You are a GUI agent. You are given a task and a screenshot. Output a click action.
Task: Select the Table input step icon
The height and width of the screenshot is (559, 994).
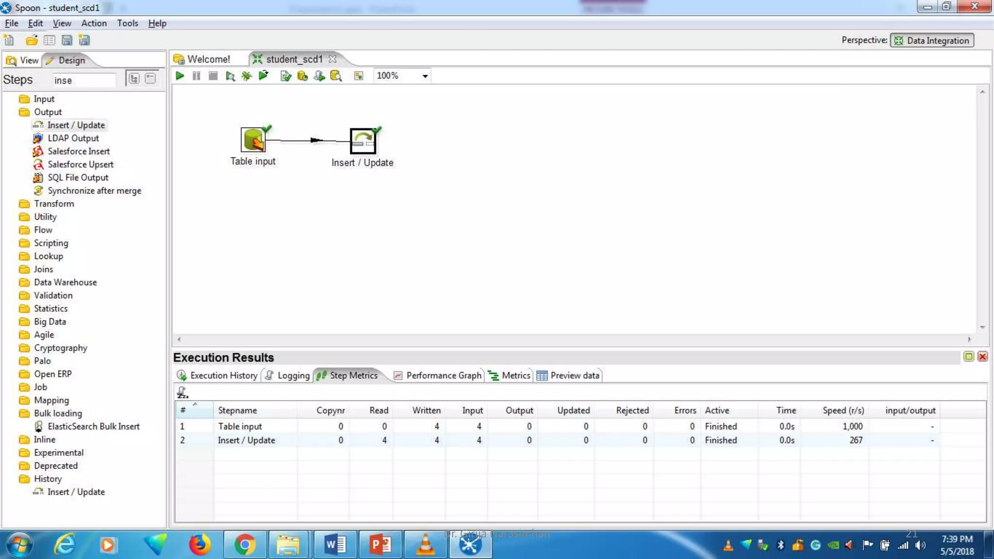(253, 140)
